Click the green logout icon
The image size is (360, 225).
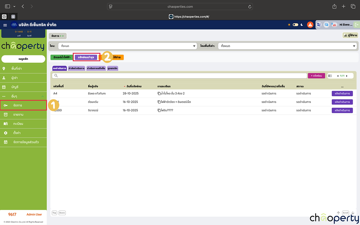(x=357, y=25)
